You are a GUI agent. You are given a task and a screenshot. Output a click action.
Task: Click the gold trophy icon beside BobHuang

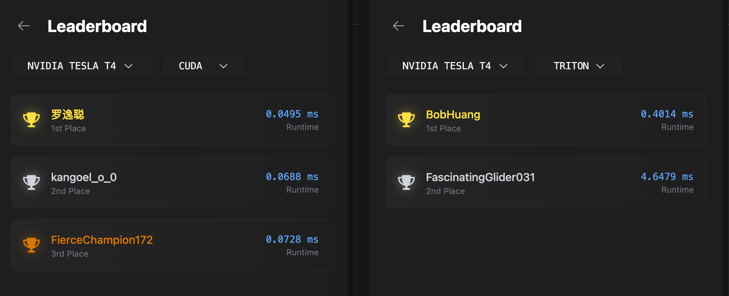tap(406, 120)
